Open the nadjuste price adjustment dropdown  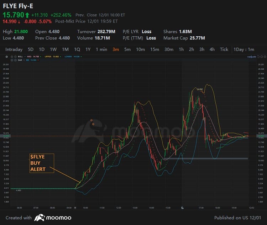coord(251,57)
